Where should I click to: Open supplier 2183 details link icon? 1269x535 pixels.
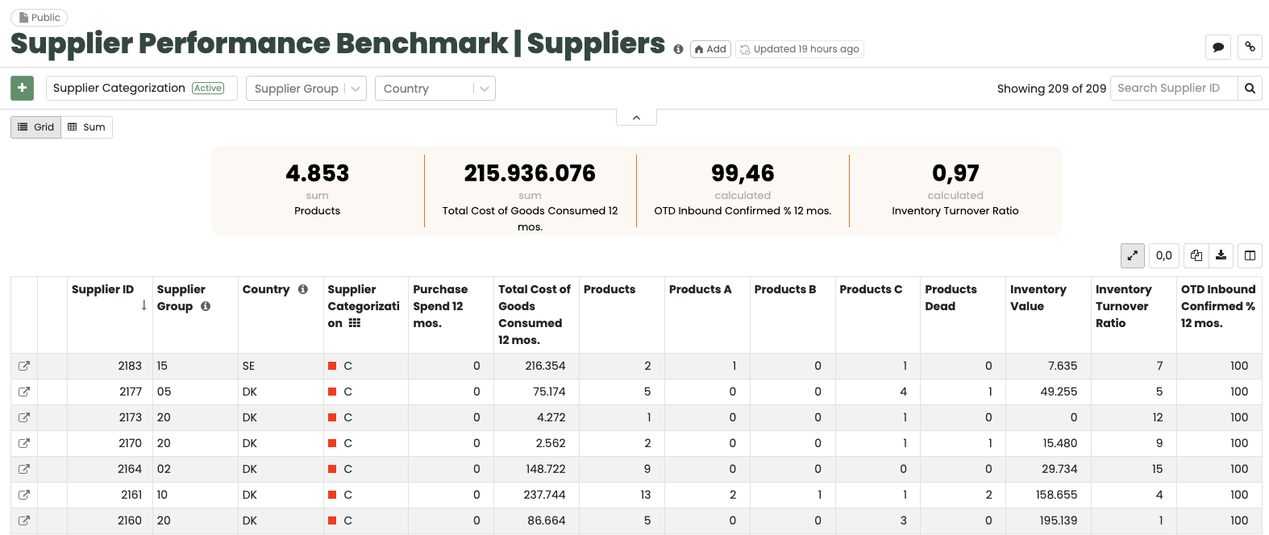click(24, 366)
